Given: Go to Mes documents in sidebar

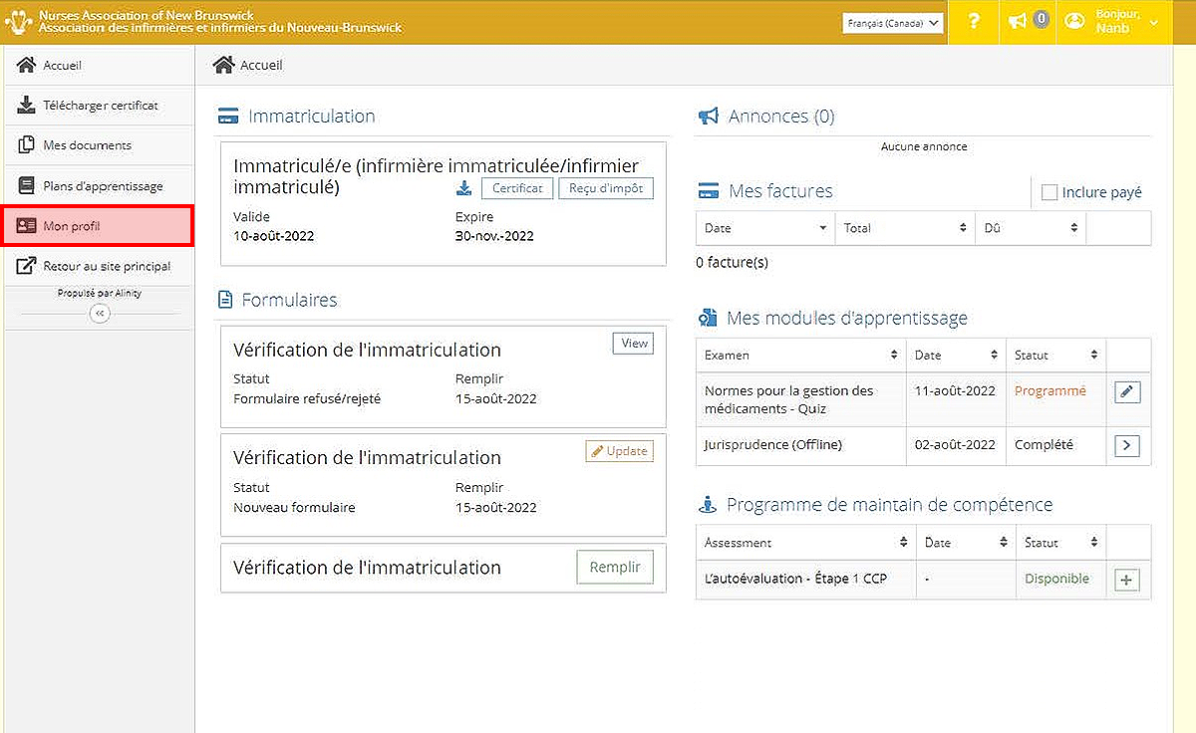Looking at the screenshot, I should [87, 145].
